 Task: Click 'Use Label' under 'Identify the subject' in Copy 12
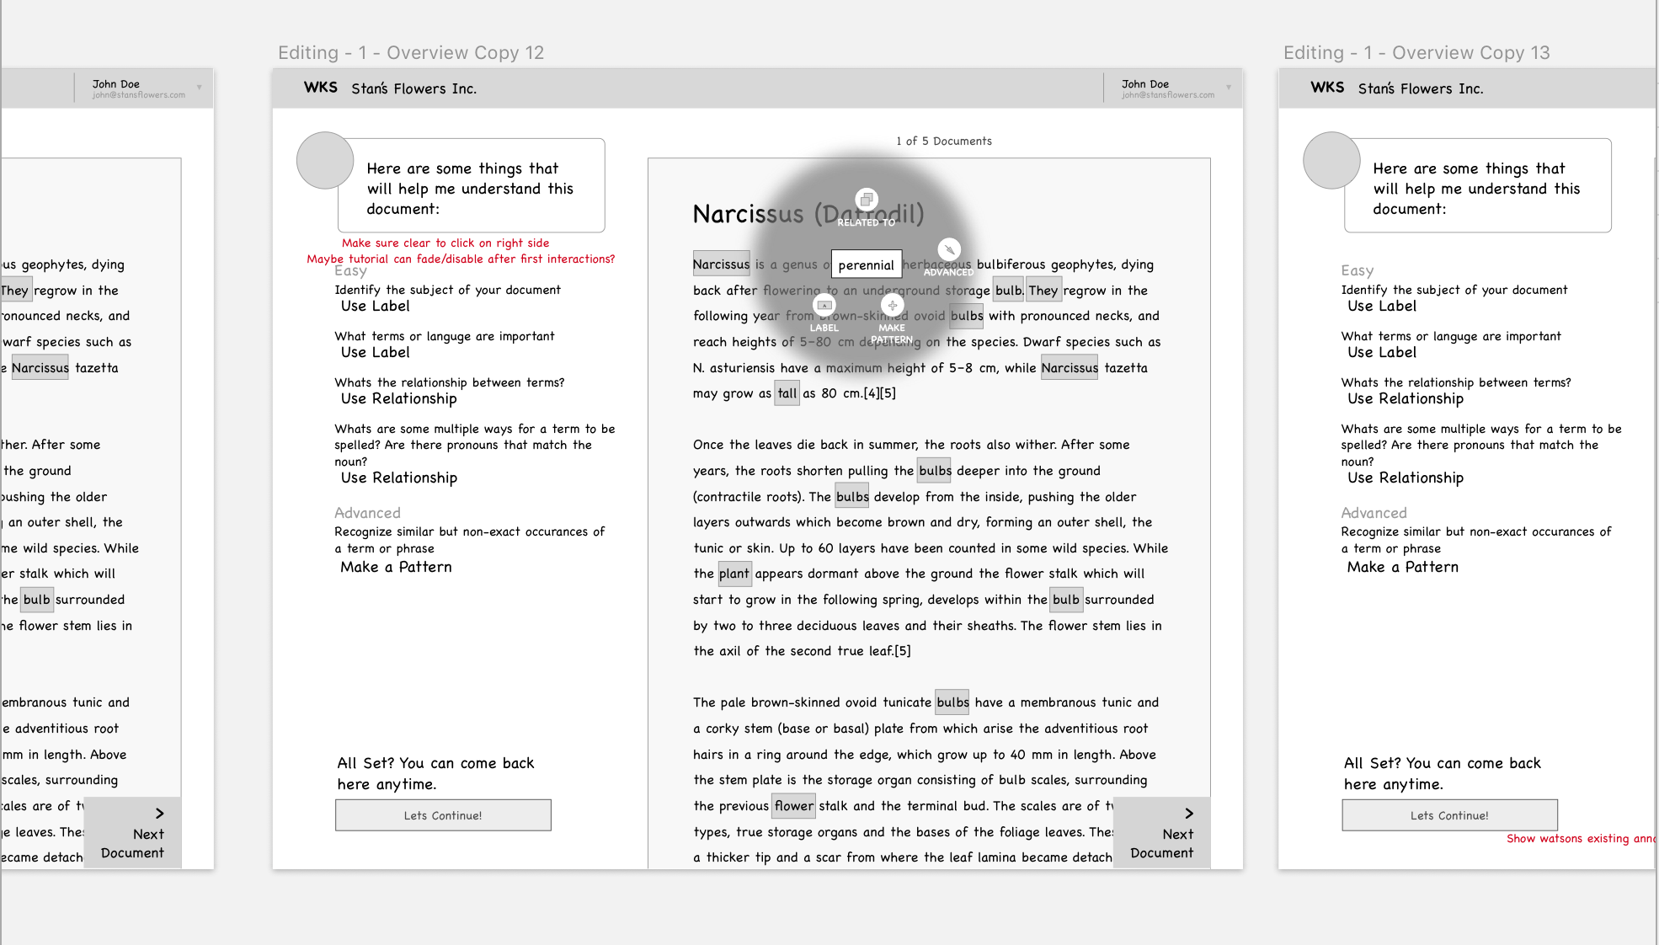pos(375,306)
